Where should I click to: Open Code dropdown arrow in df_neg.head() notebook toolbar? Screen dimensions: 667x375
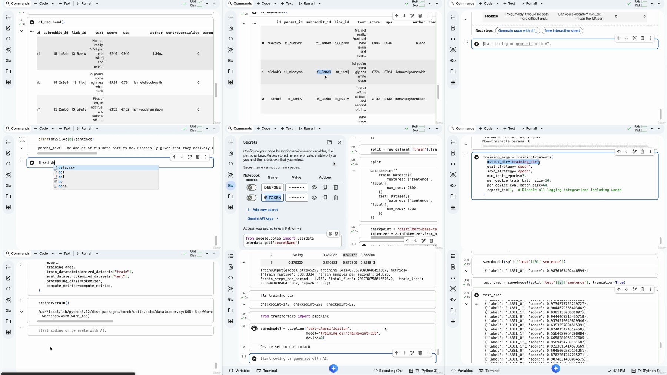tap(53, 4)
